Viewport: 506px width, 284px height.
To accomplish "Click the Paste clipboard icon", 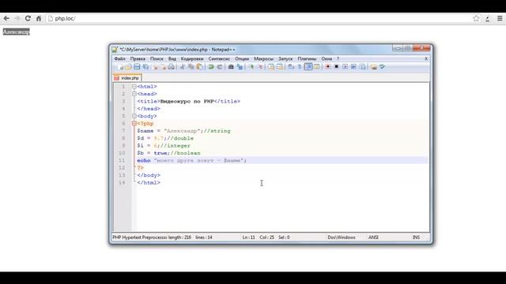I will coord(199,66).
